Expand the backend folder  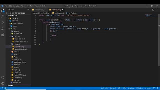[x=15, y=18]
